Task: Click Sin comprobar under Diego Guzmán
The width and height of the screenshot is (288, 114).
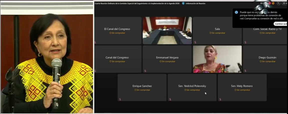Action: point(267,61)
